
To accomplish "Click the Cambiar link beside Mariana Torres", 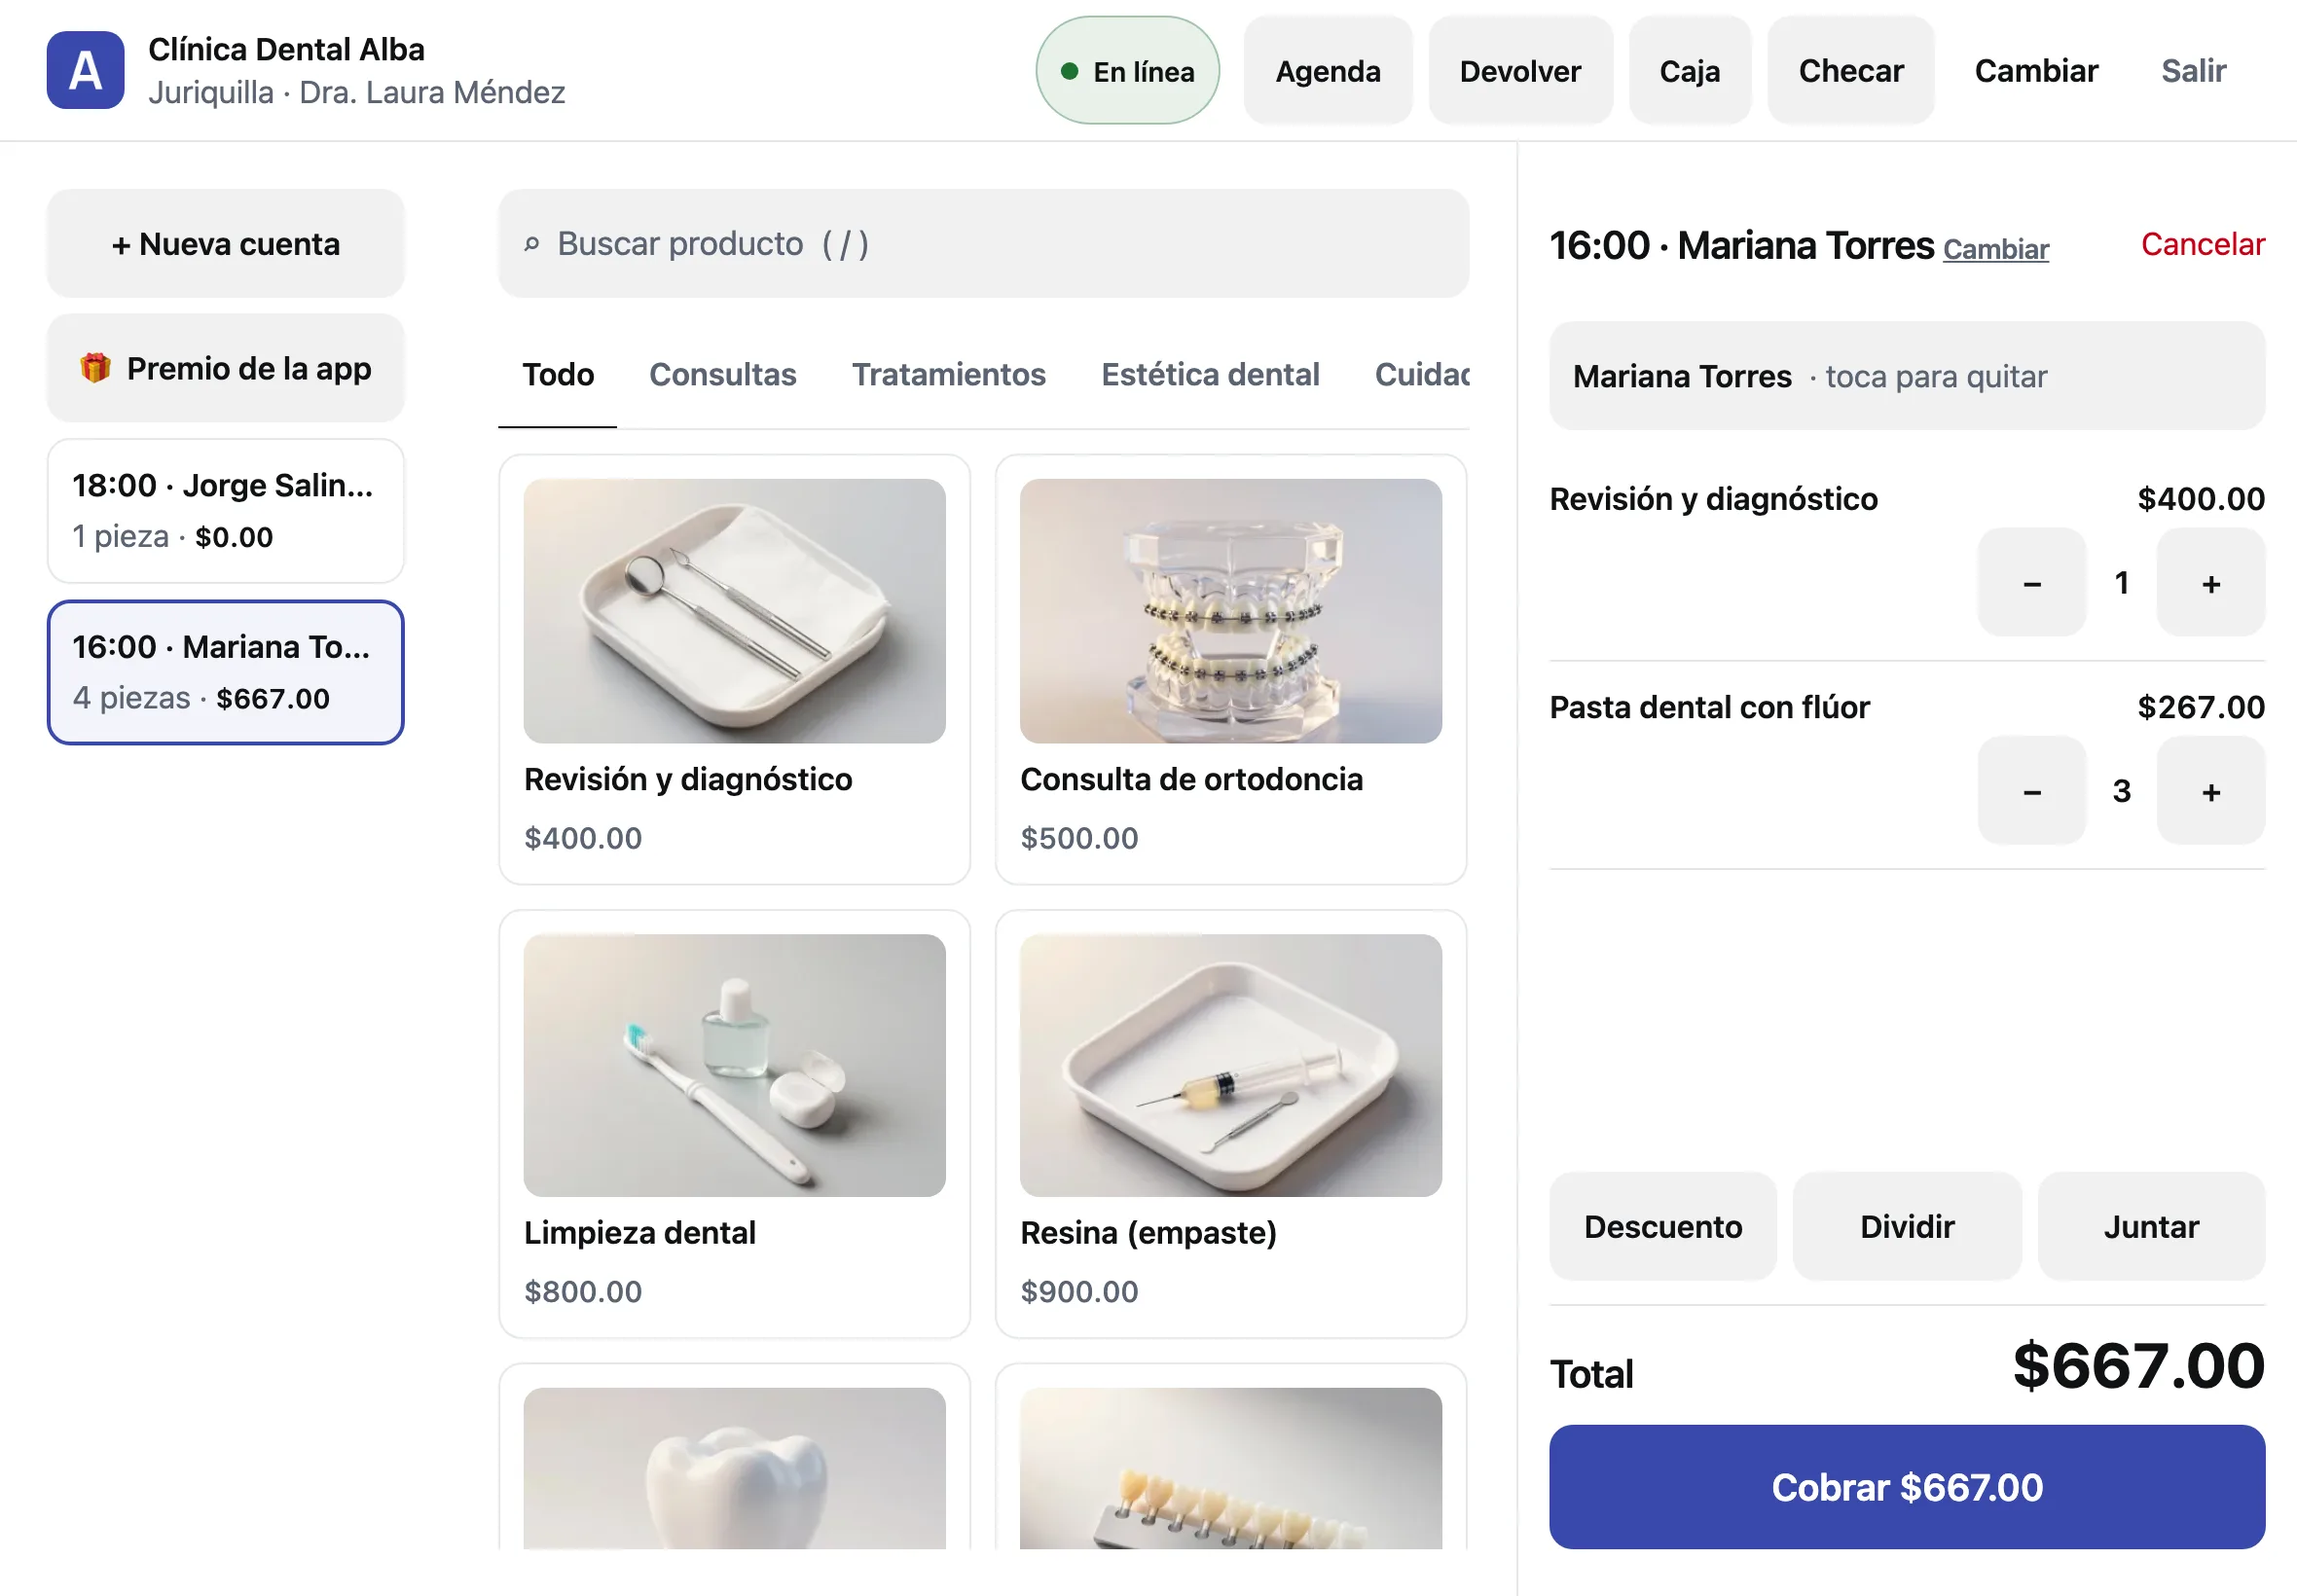I will coord(1995,248).
